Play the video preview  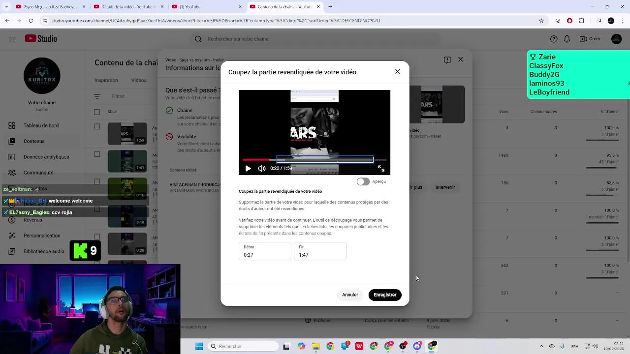(248, 168)
